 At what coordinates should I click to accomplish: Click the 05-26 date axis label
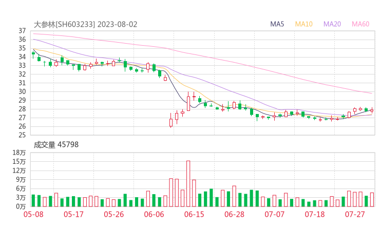click(x=113, y=214)
